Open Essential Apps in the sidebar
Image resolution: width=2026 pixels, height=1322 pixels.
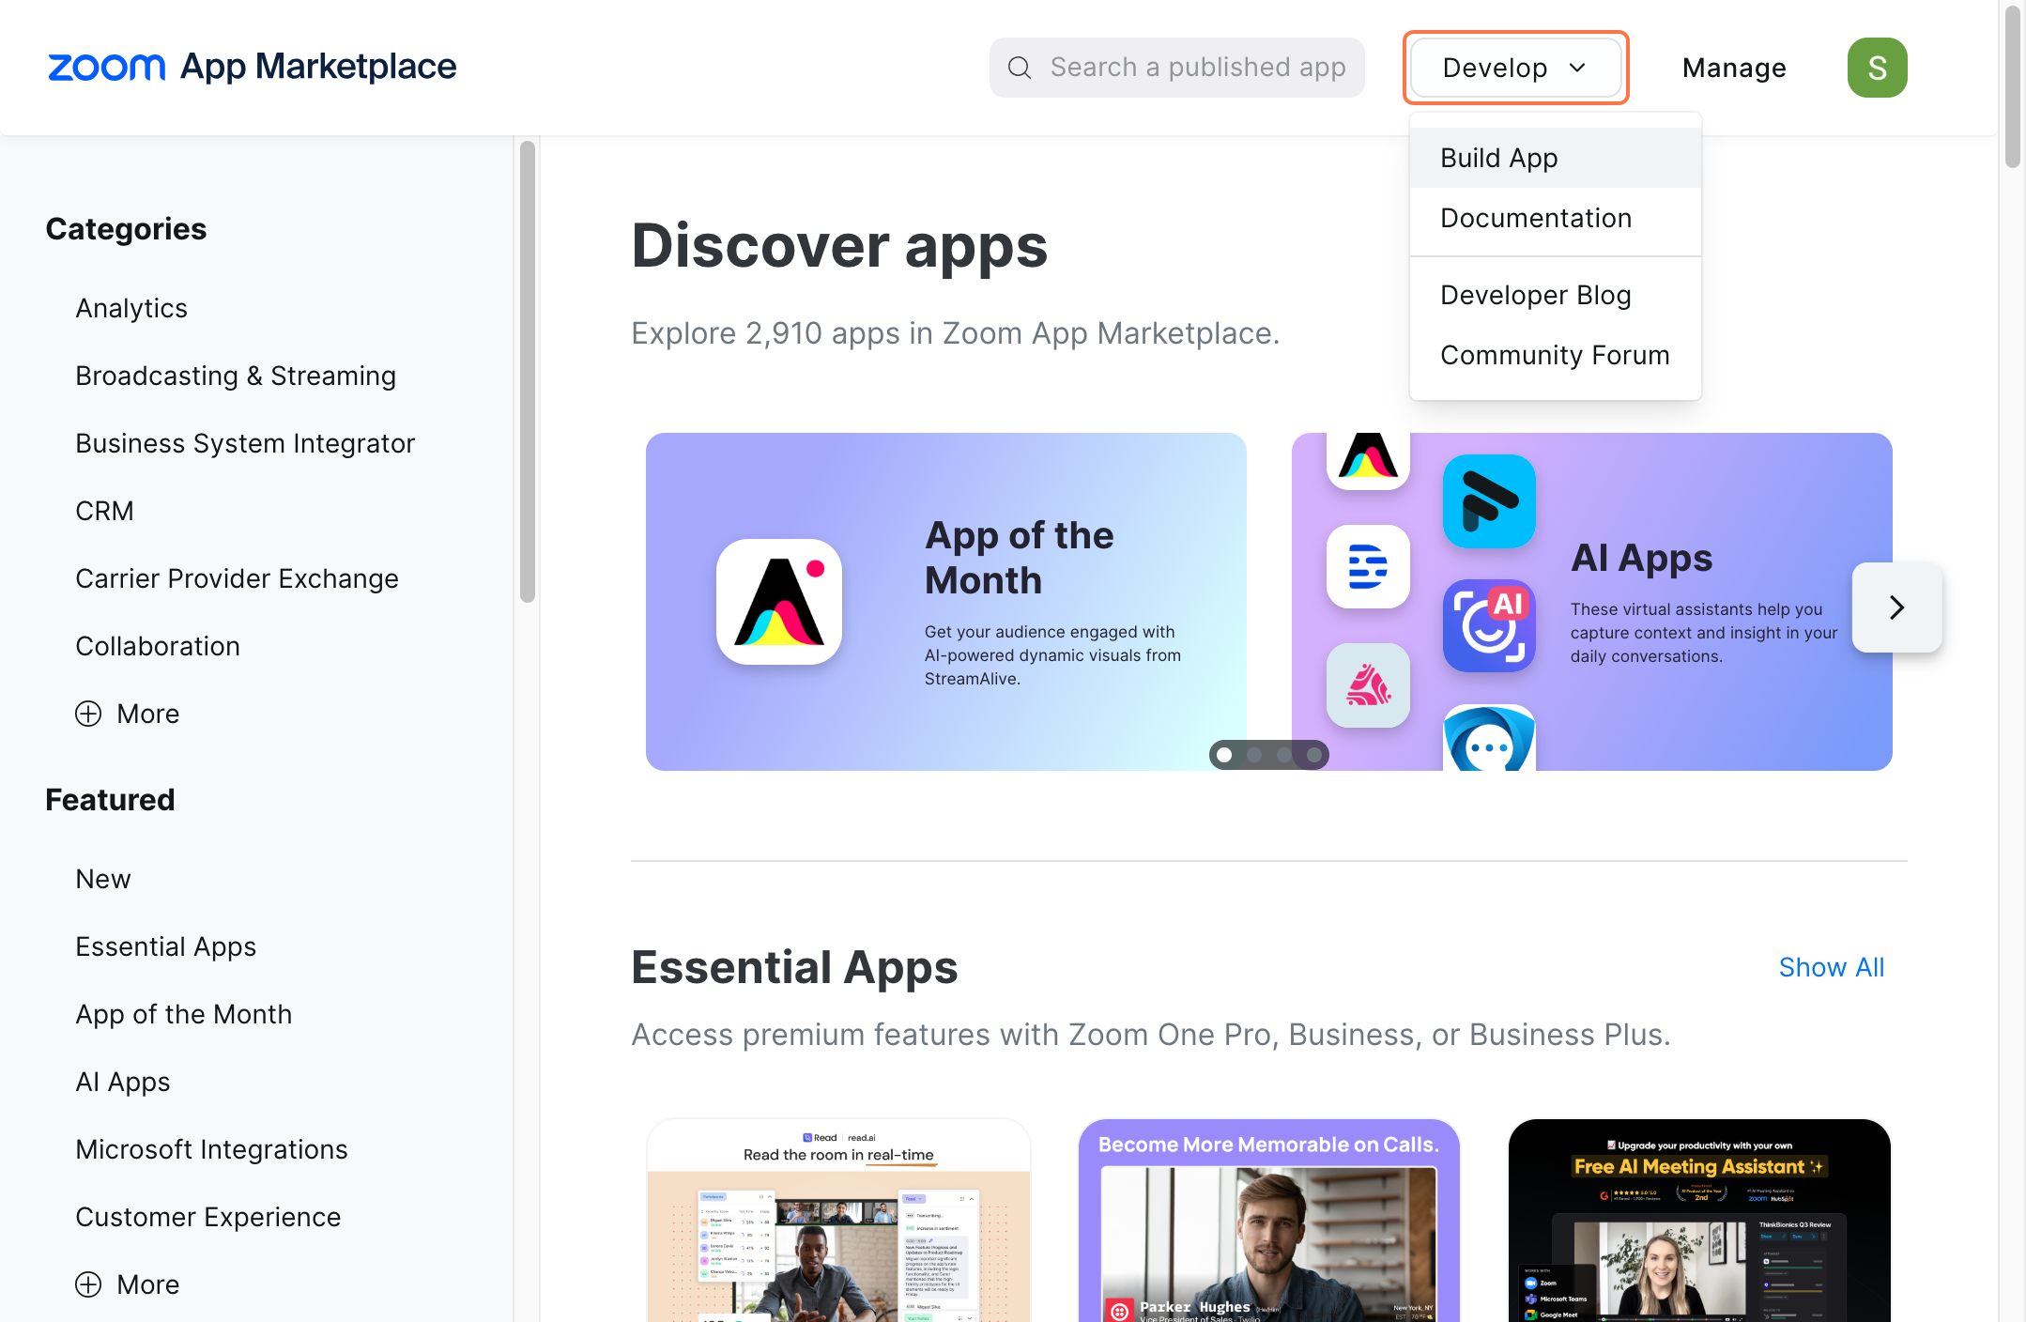pyautogui.click(x=166, y=946)
